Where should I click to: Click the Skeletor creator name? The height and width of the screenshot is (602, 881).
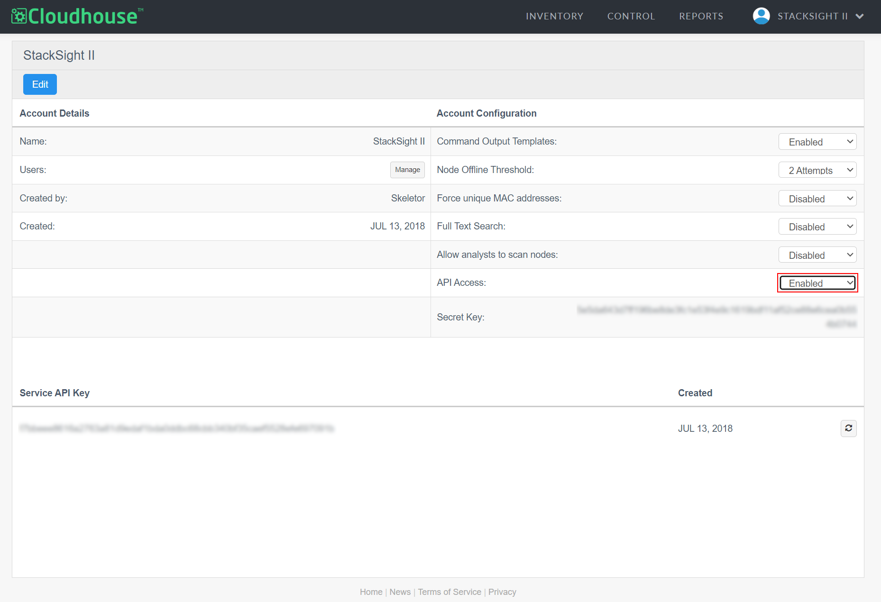pos(408,198)
